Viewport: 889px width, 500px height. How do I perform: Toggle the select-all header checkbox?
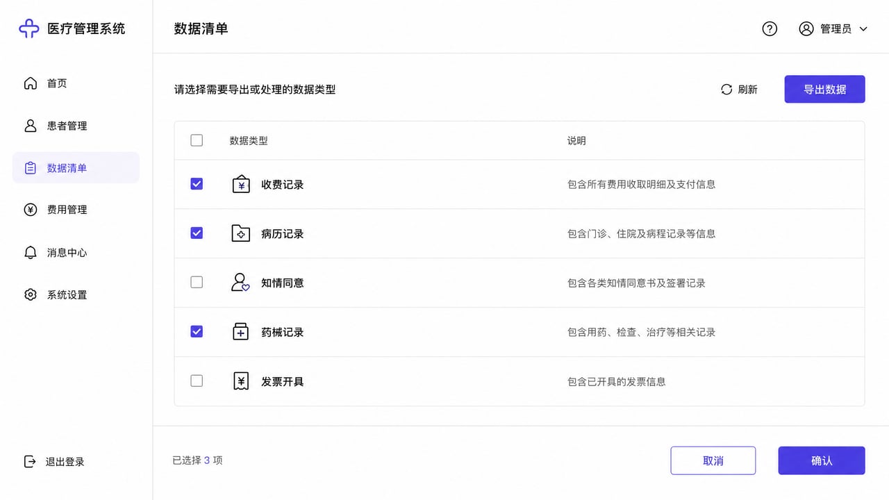tap(197, 140)
